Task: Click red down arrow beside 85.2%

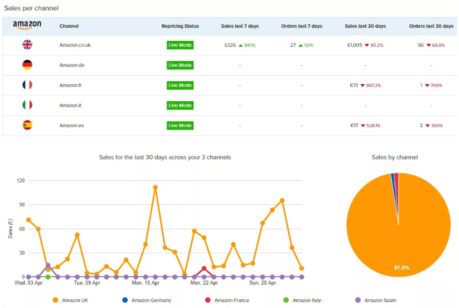Action: [367, 45]
